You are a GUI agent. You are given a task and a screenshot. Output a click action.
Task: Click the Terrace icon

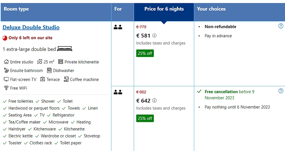pyautogui.click(x=43, y=79)
